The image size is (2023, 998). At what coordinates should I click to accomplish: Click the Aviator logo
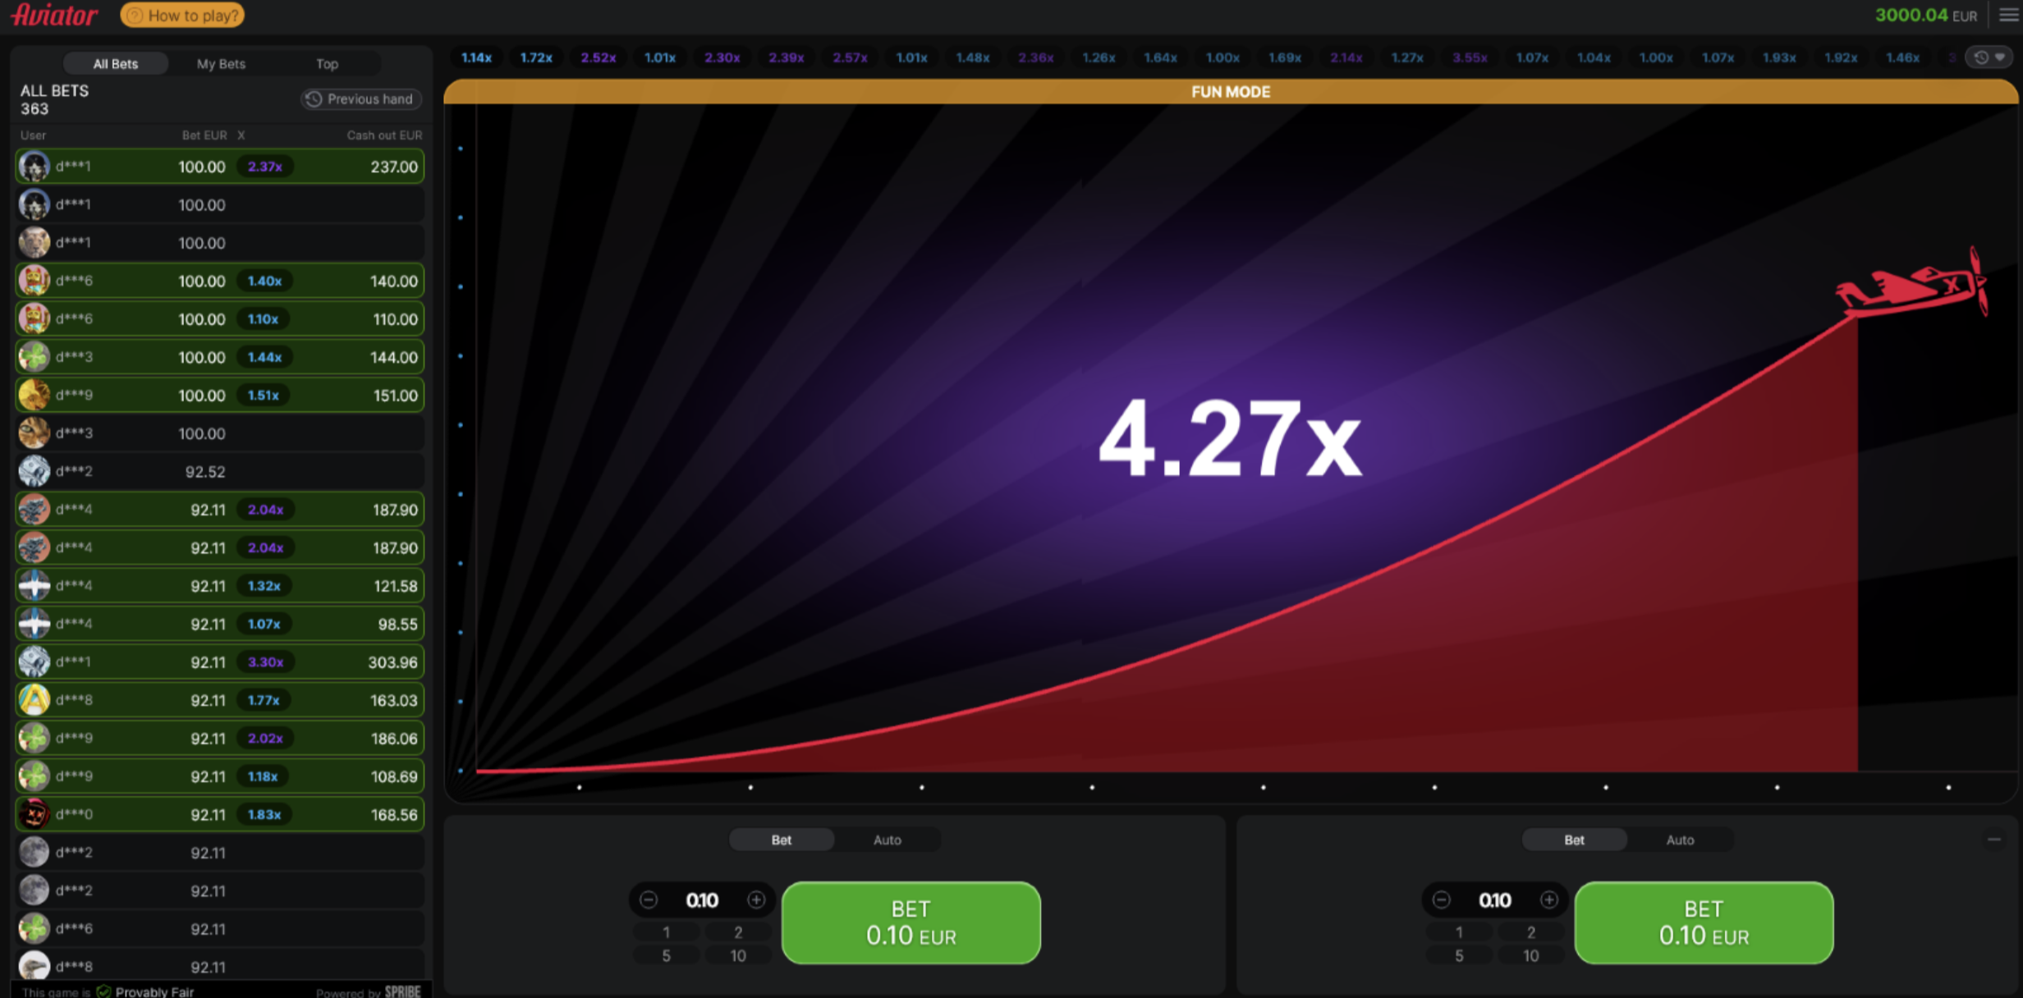[54, 15]
